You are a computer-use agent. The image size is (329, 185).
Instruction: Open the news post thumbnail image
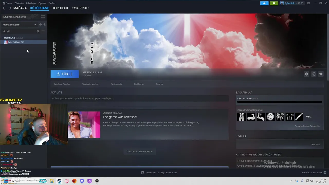84,125
